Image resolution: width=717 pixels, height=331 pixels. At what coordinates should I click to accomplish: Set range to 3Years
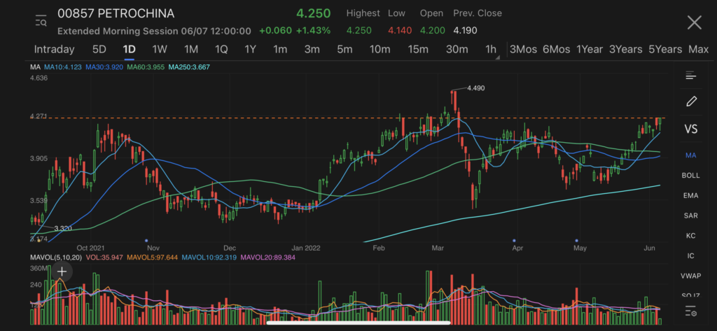625,50
